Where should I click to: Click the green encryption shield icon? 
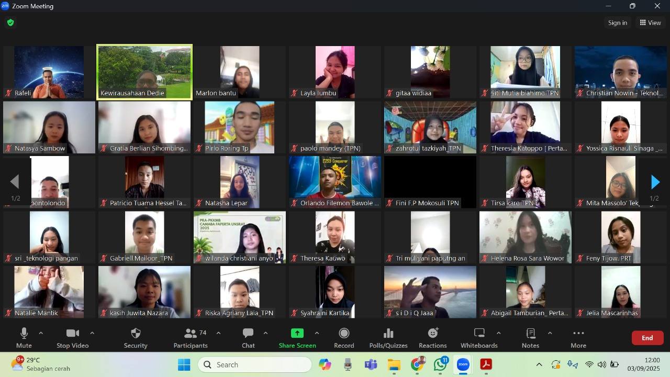10,23
